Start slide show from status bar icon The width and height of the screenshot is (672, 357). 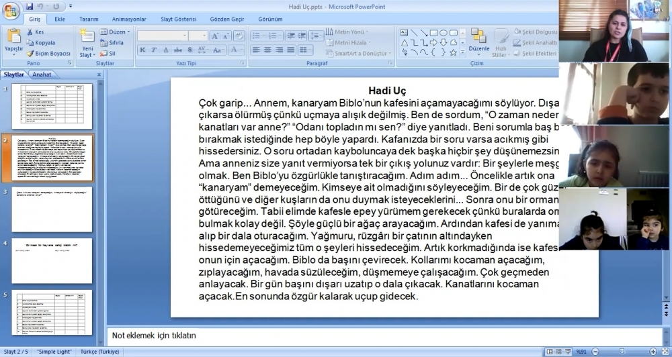click(569, 352)
